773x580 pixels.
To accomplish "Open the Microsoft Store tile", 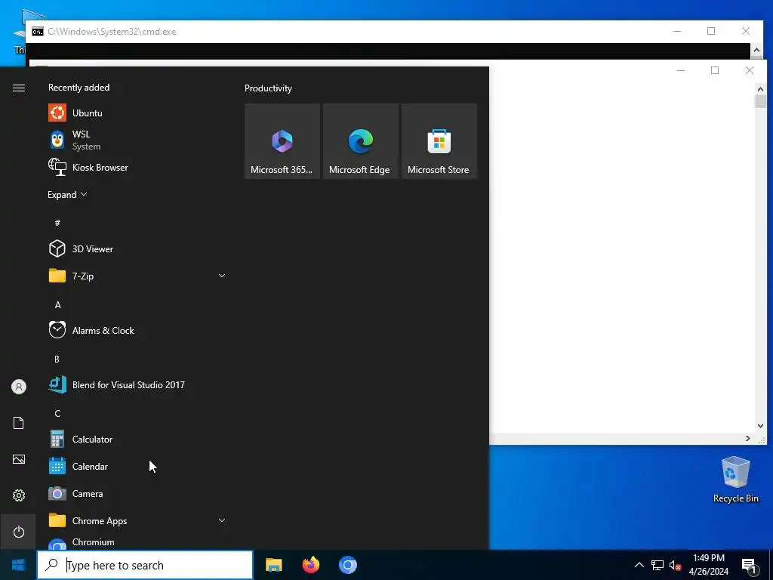I will coord(439,141).
